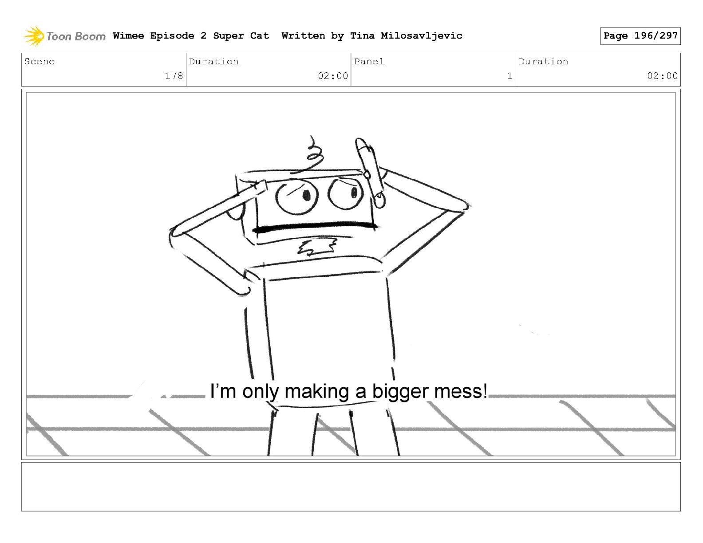Click 'Written by Tina Milosavljevic' text
This screenshot has width=703, height=543.
point(372,35)
